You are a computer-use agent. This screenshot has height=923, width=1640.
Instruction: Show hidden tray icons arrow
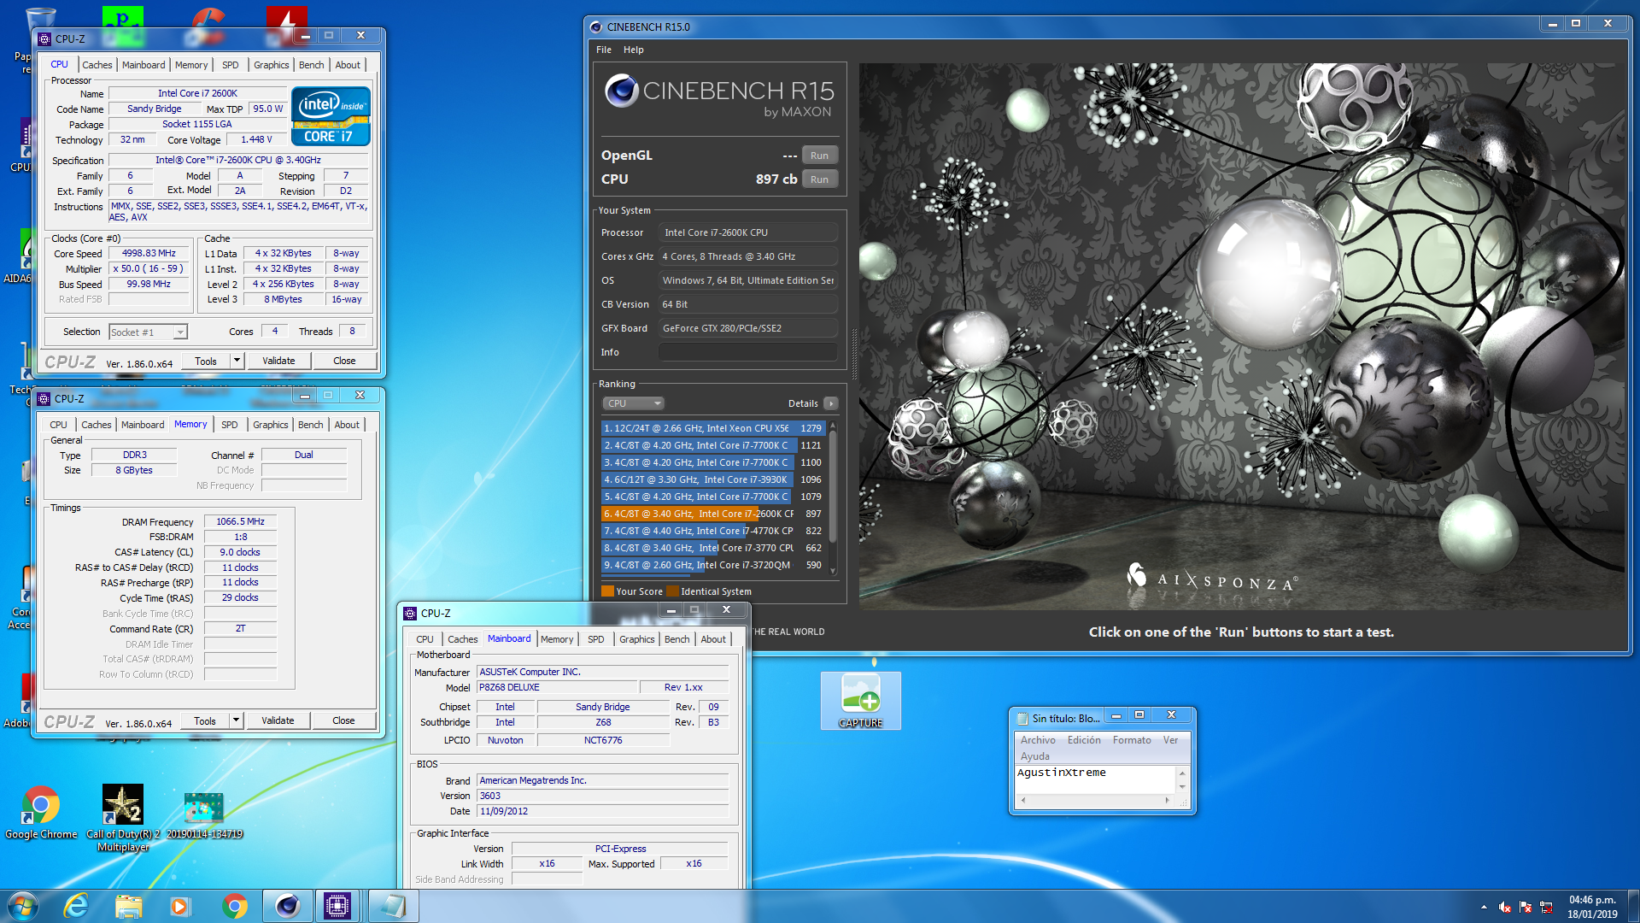(1484, 907)
